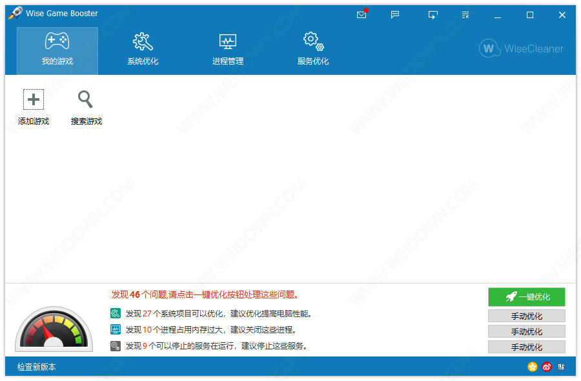
Task: Open the 我的游戏 tab
Action: pyautogui.click(x=57, y=51)
